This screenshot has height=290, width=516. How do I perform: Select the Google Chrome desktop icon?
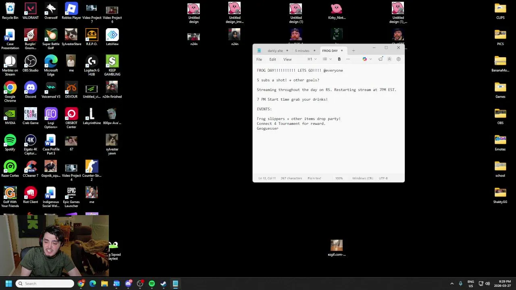coord(10,92)
